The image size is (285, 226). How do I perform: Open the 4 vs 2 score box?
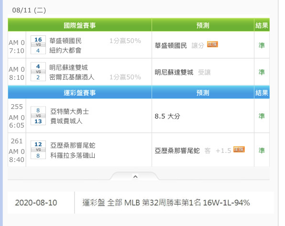click(x=38, y=72)
